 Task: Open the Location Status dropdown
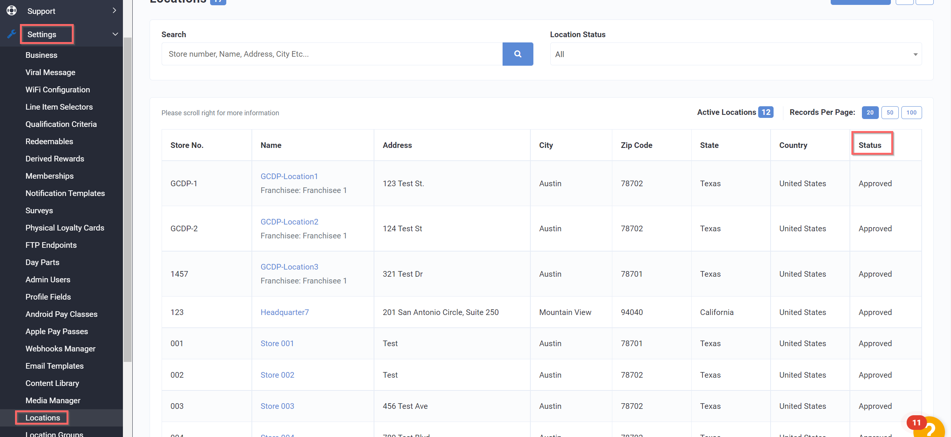[x=736, y=54]
